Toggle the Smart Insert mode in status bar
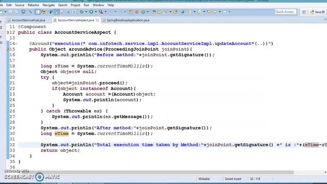Screen dimensions: 327x184 point(233,179)
